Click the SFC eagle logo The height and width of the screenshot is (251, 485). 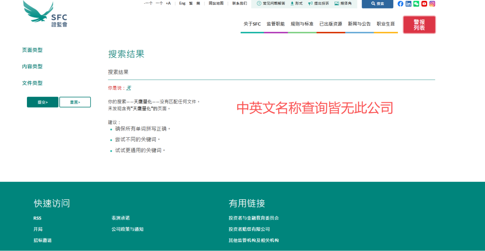point(45,13)
